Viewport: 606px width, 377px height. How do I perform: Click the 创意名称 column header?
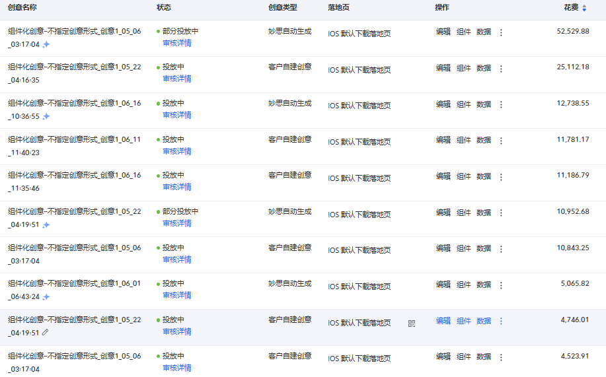tap(22, 7)
